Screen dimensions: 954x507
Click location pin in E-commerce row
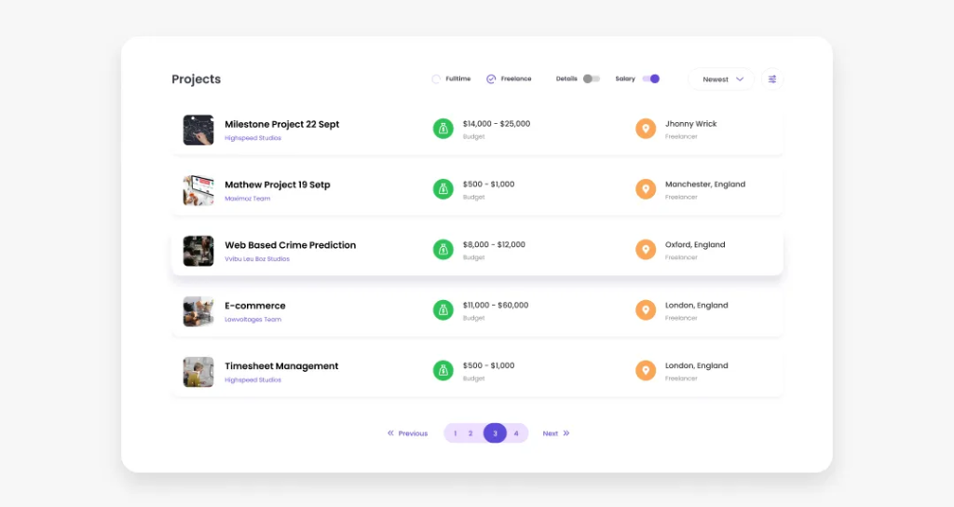tap(646, 309)
